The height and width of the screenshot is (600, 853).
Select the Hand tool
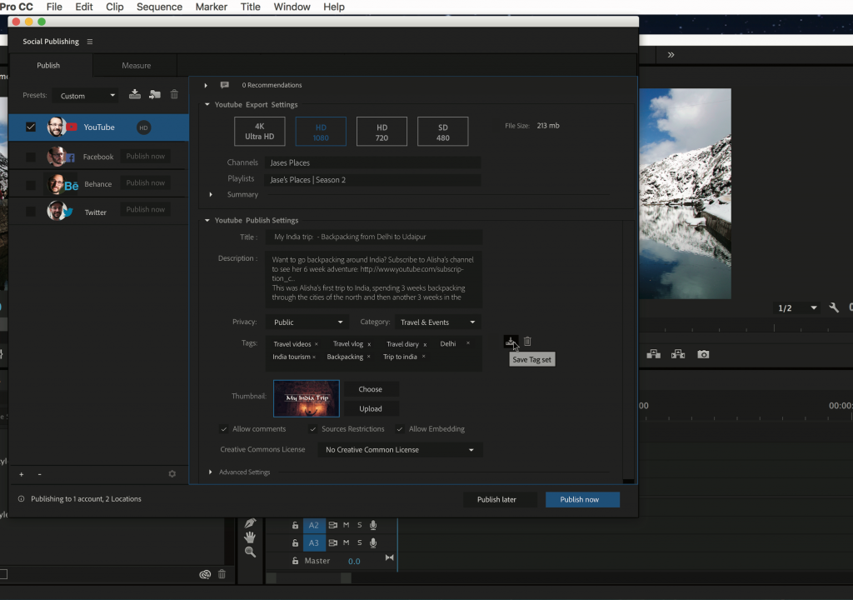click(250, 537)
